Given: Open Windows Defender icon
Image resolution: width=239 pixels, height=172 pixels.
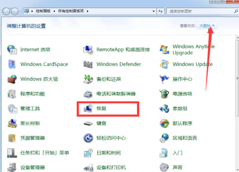Looking at the screenshot, I should (x=88, y=64).
